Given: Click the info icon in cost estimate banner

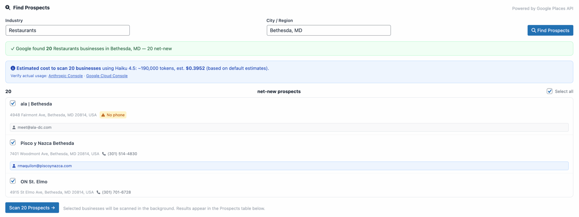Looking at the screenshot, I should point(13,68).
